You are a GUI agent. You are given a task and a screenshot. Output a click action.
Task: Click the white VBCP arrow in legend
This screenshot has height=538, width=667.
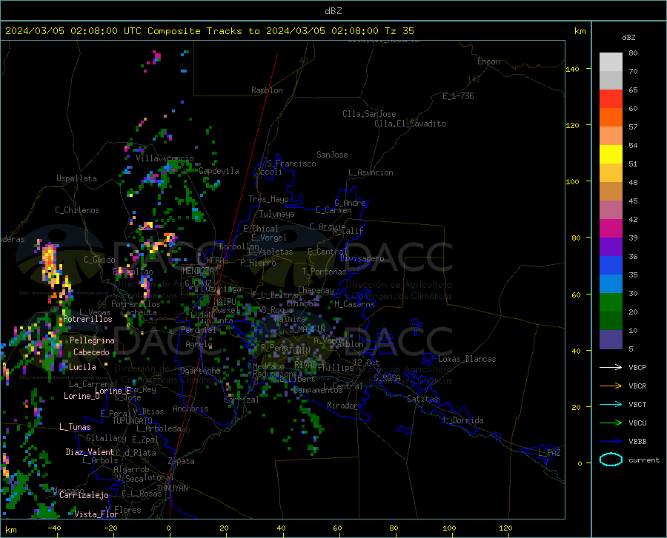(611, 367)
